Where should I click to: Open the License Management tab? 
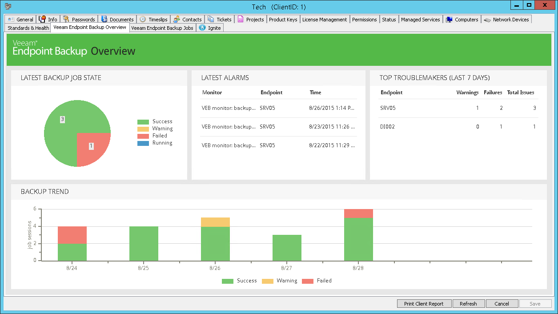(x=325, y=20)
